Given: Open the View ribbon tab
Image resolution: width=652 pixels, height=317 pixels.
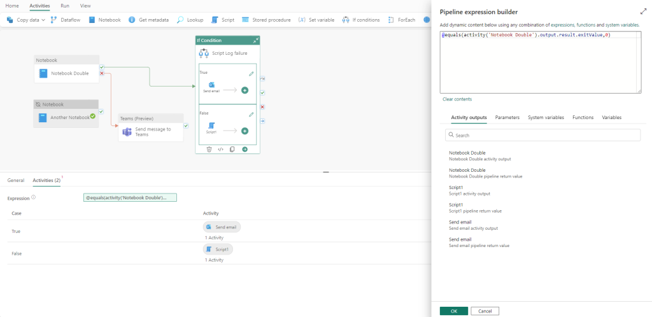Looking at the screenshot, I should [x=85, y=6].
